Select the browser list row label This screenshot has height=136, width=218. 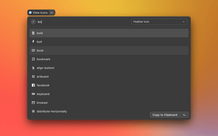42,103
